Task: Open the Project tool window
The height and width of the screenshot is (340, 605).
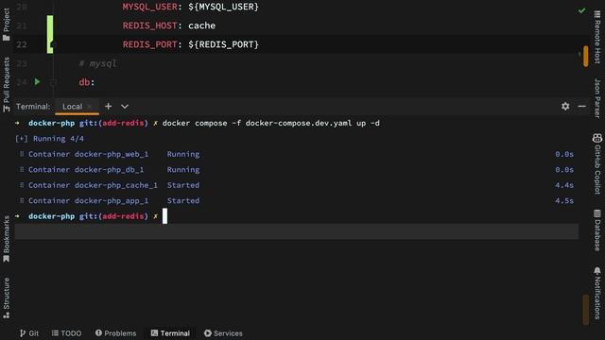Action: coord(7,25)
